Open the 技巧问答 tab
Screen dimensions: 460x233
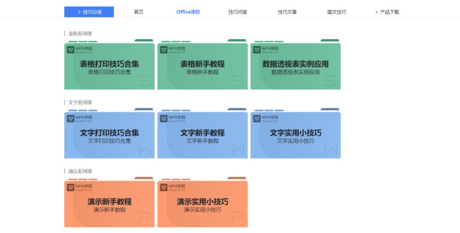pyautogui.click(x=238, y=12)
